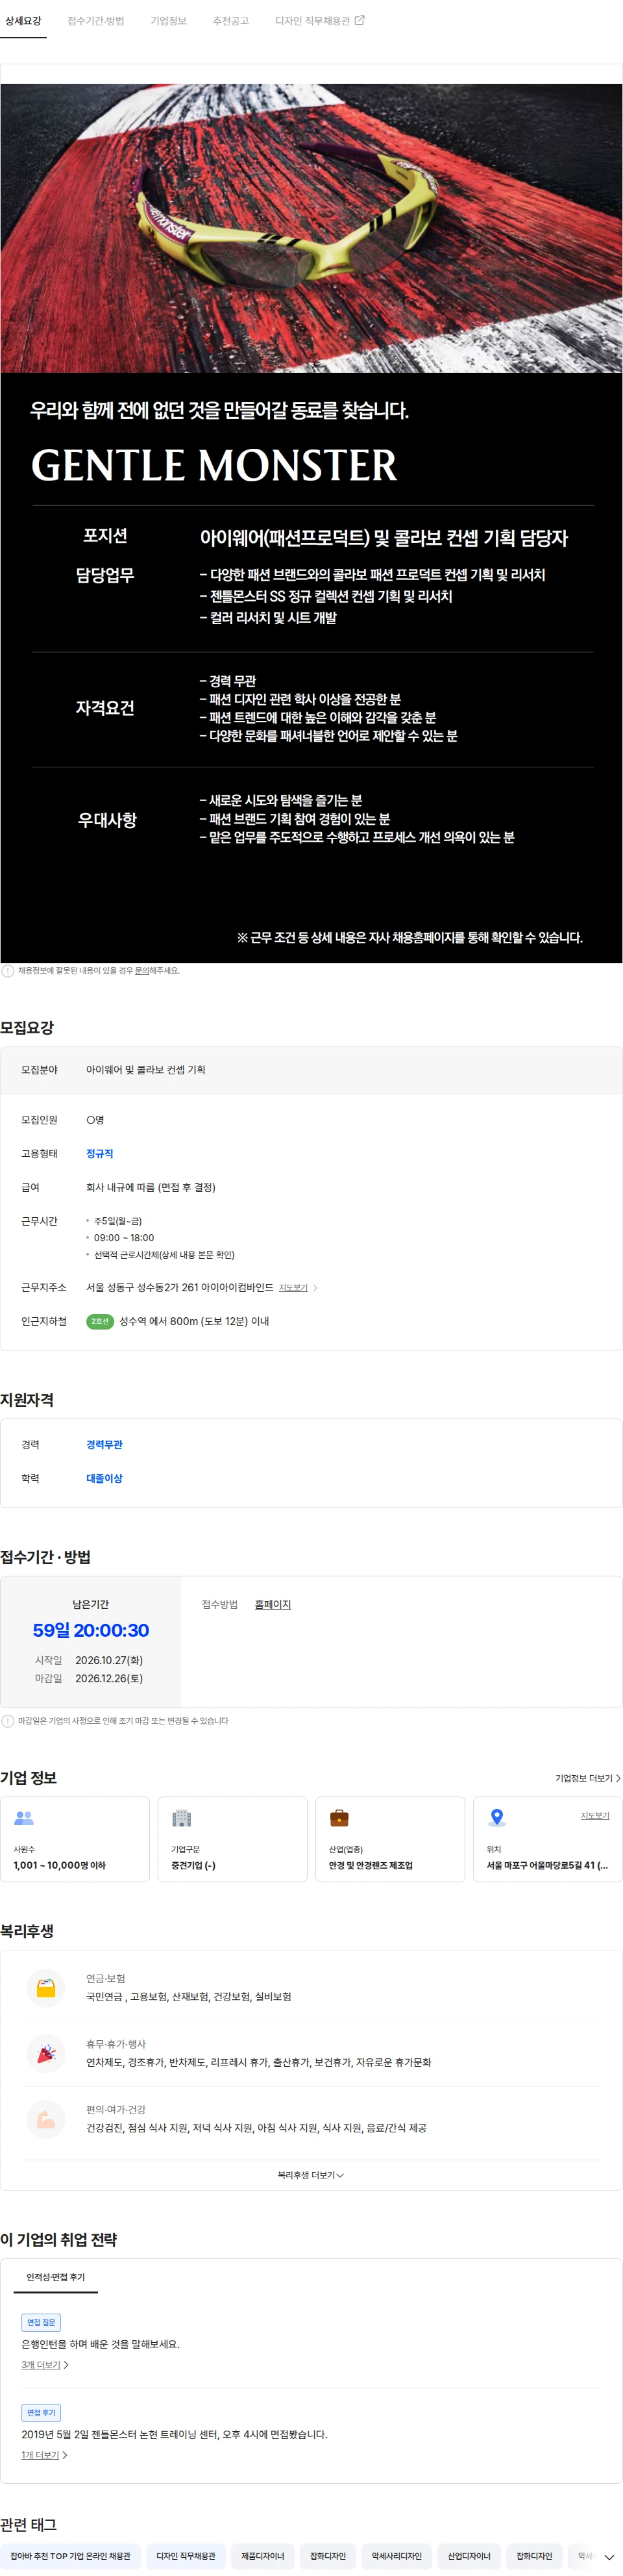Go to the 추천공고 tab
Image resolution: width=623 pixels, height=2576 pixels.
230,20
